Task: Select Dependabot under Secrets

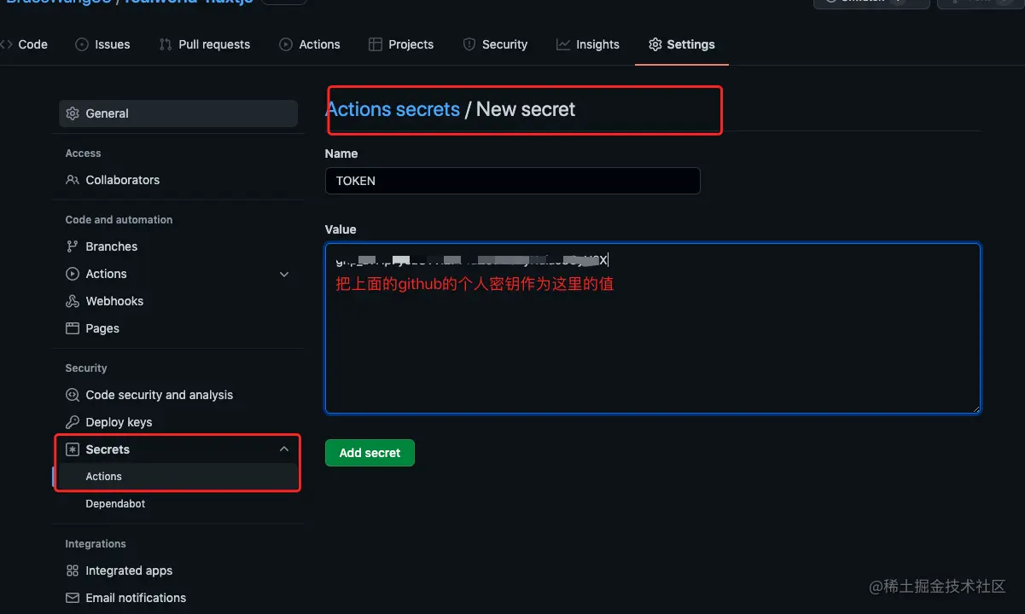Action: click(x=178, y=504)
